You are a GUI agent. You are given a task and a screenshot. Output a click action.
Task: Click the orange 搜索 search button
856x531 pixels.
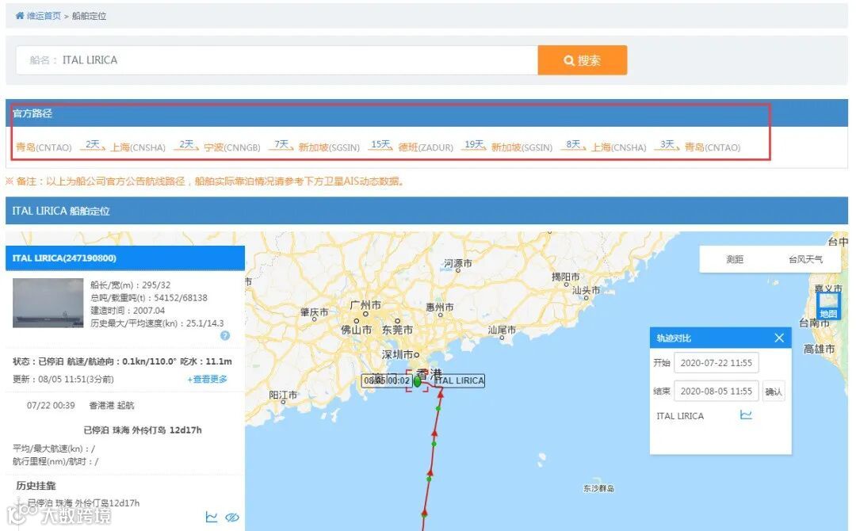[x=582, y=60]
